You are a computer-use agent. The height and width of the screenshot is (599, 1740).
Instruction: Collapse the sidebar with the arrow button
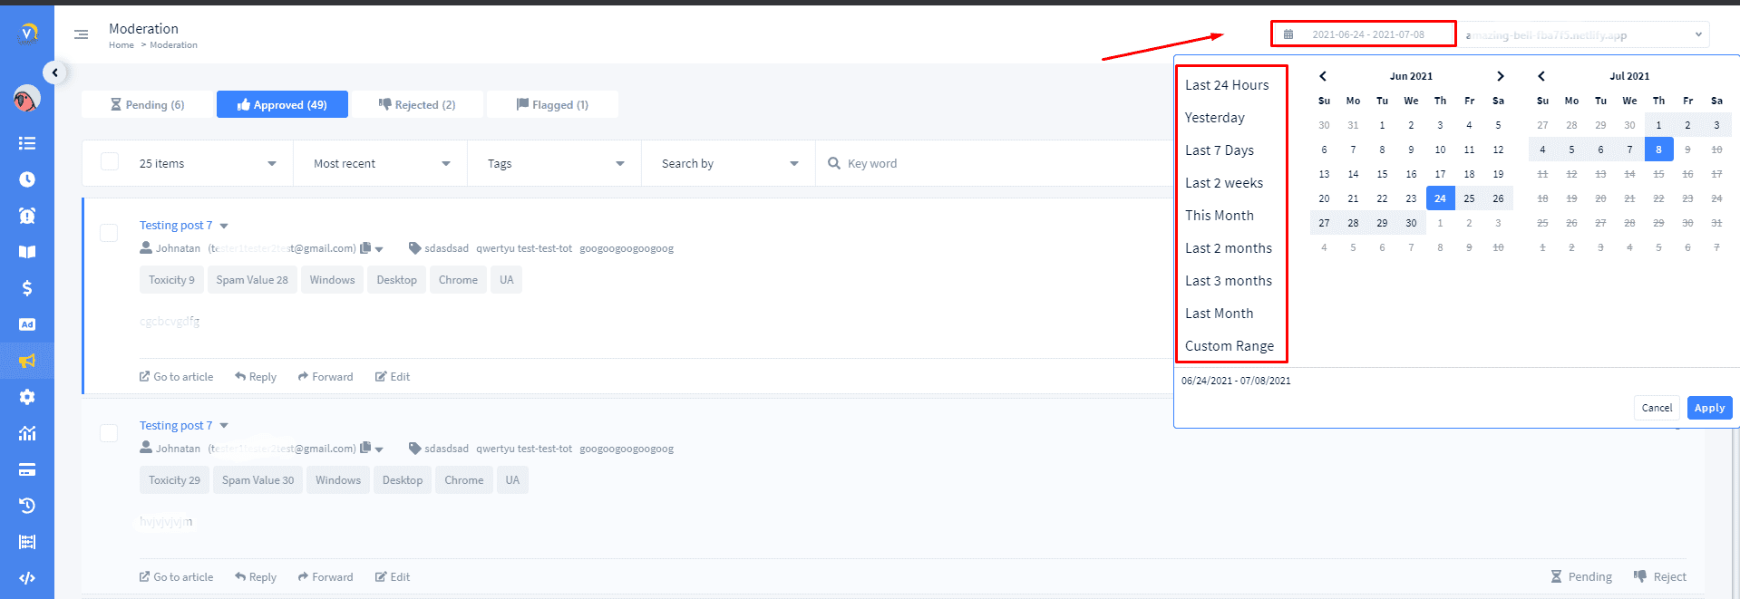tap(55, 72)
